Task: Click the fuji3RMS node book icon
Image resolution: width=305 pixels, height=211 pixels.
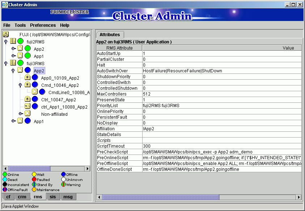Action: (13, 63)
